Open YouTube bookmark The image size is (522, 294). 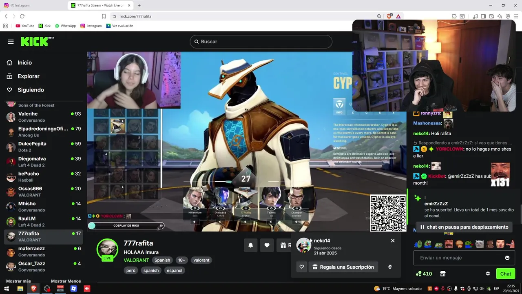(25, 26)
